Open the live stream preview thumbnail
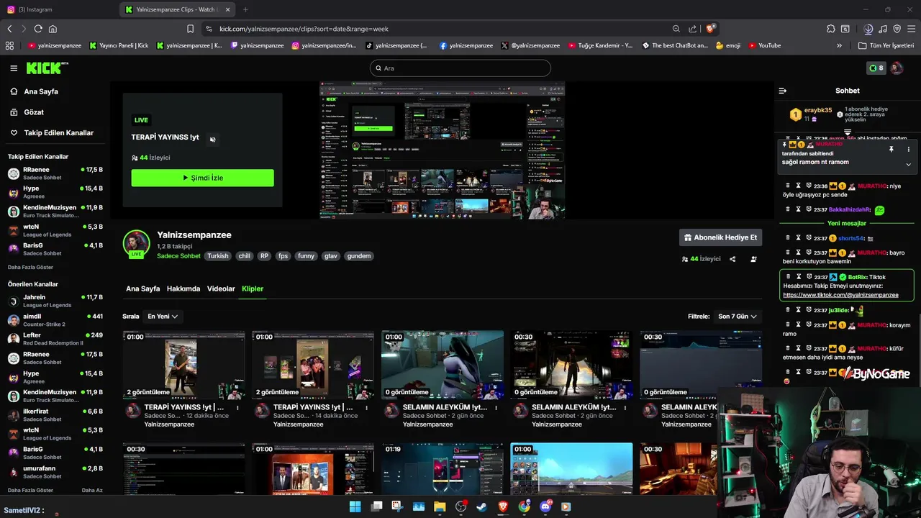 coord(443,150)
